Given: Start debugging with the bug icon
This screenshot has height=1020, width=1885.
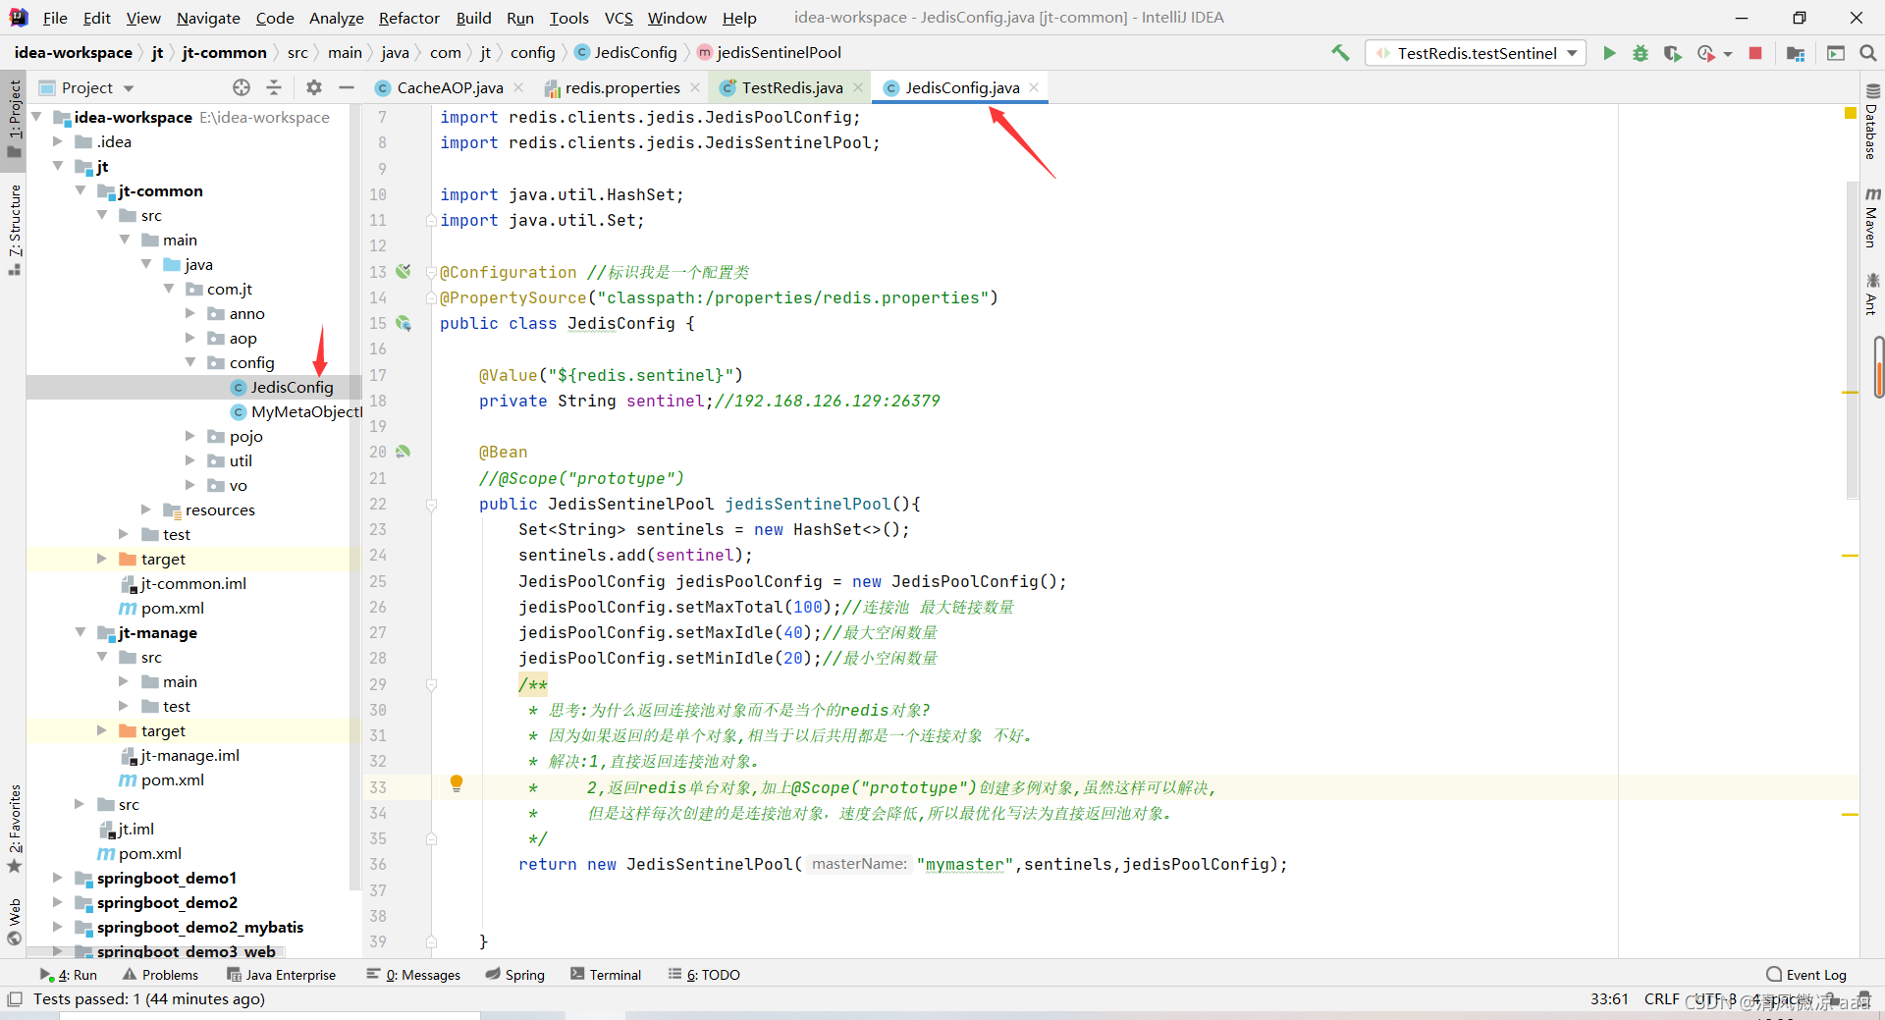Looking at the screenshot, I should (x=1641, y=53).
